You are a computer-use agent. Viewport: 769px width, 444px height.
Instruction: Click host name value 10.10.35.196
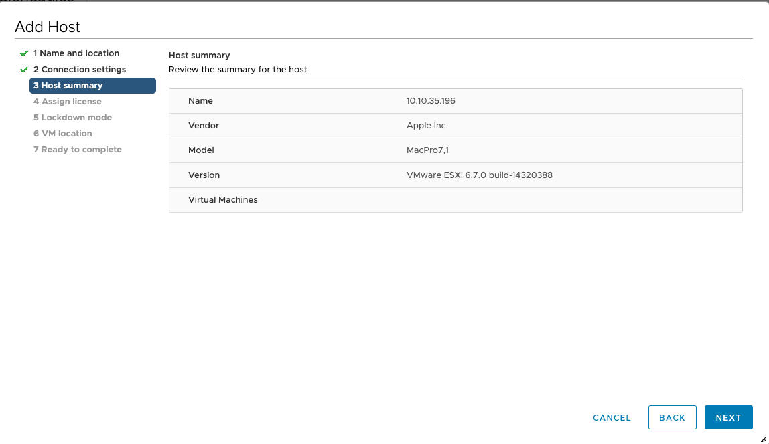click(431, 101)
